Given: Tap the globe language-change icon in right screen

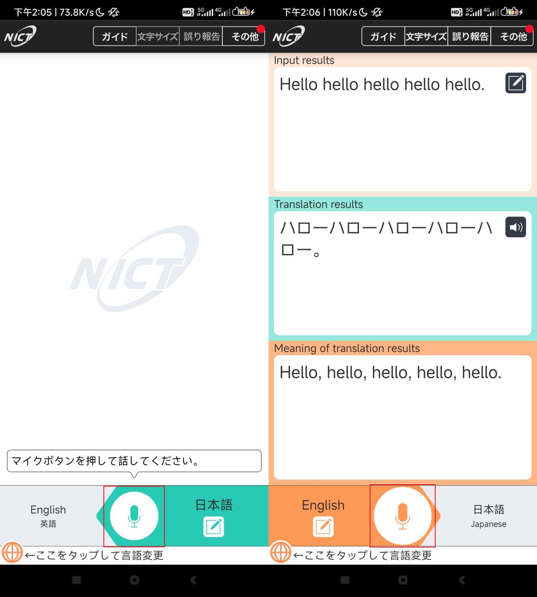Looking at the screenshot, I should [281, 552].
